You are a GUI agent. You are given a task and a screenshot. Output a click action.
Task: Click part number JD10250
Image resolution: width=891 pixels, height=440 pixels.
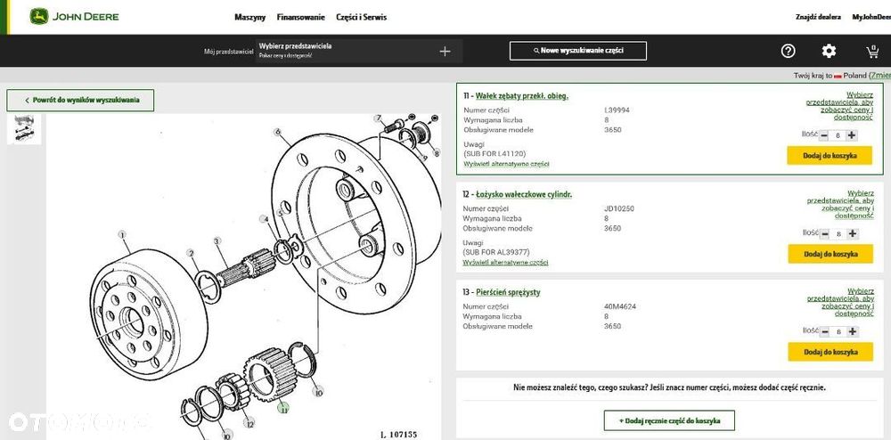click(619, 208)
